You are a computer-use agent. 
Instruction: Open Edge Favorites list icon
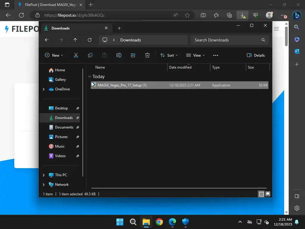coord(216,15)
